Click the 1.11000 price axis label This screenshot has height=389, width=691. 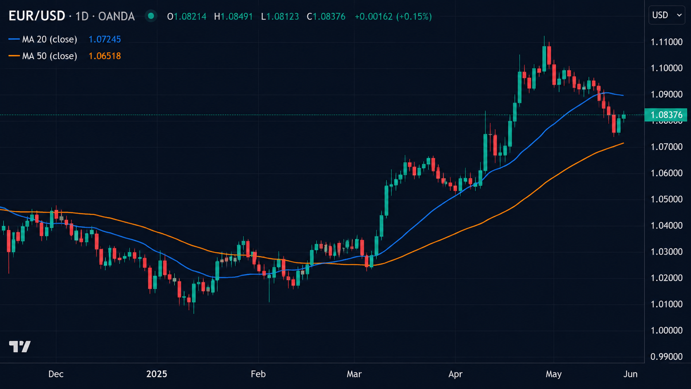(667, 42)
